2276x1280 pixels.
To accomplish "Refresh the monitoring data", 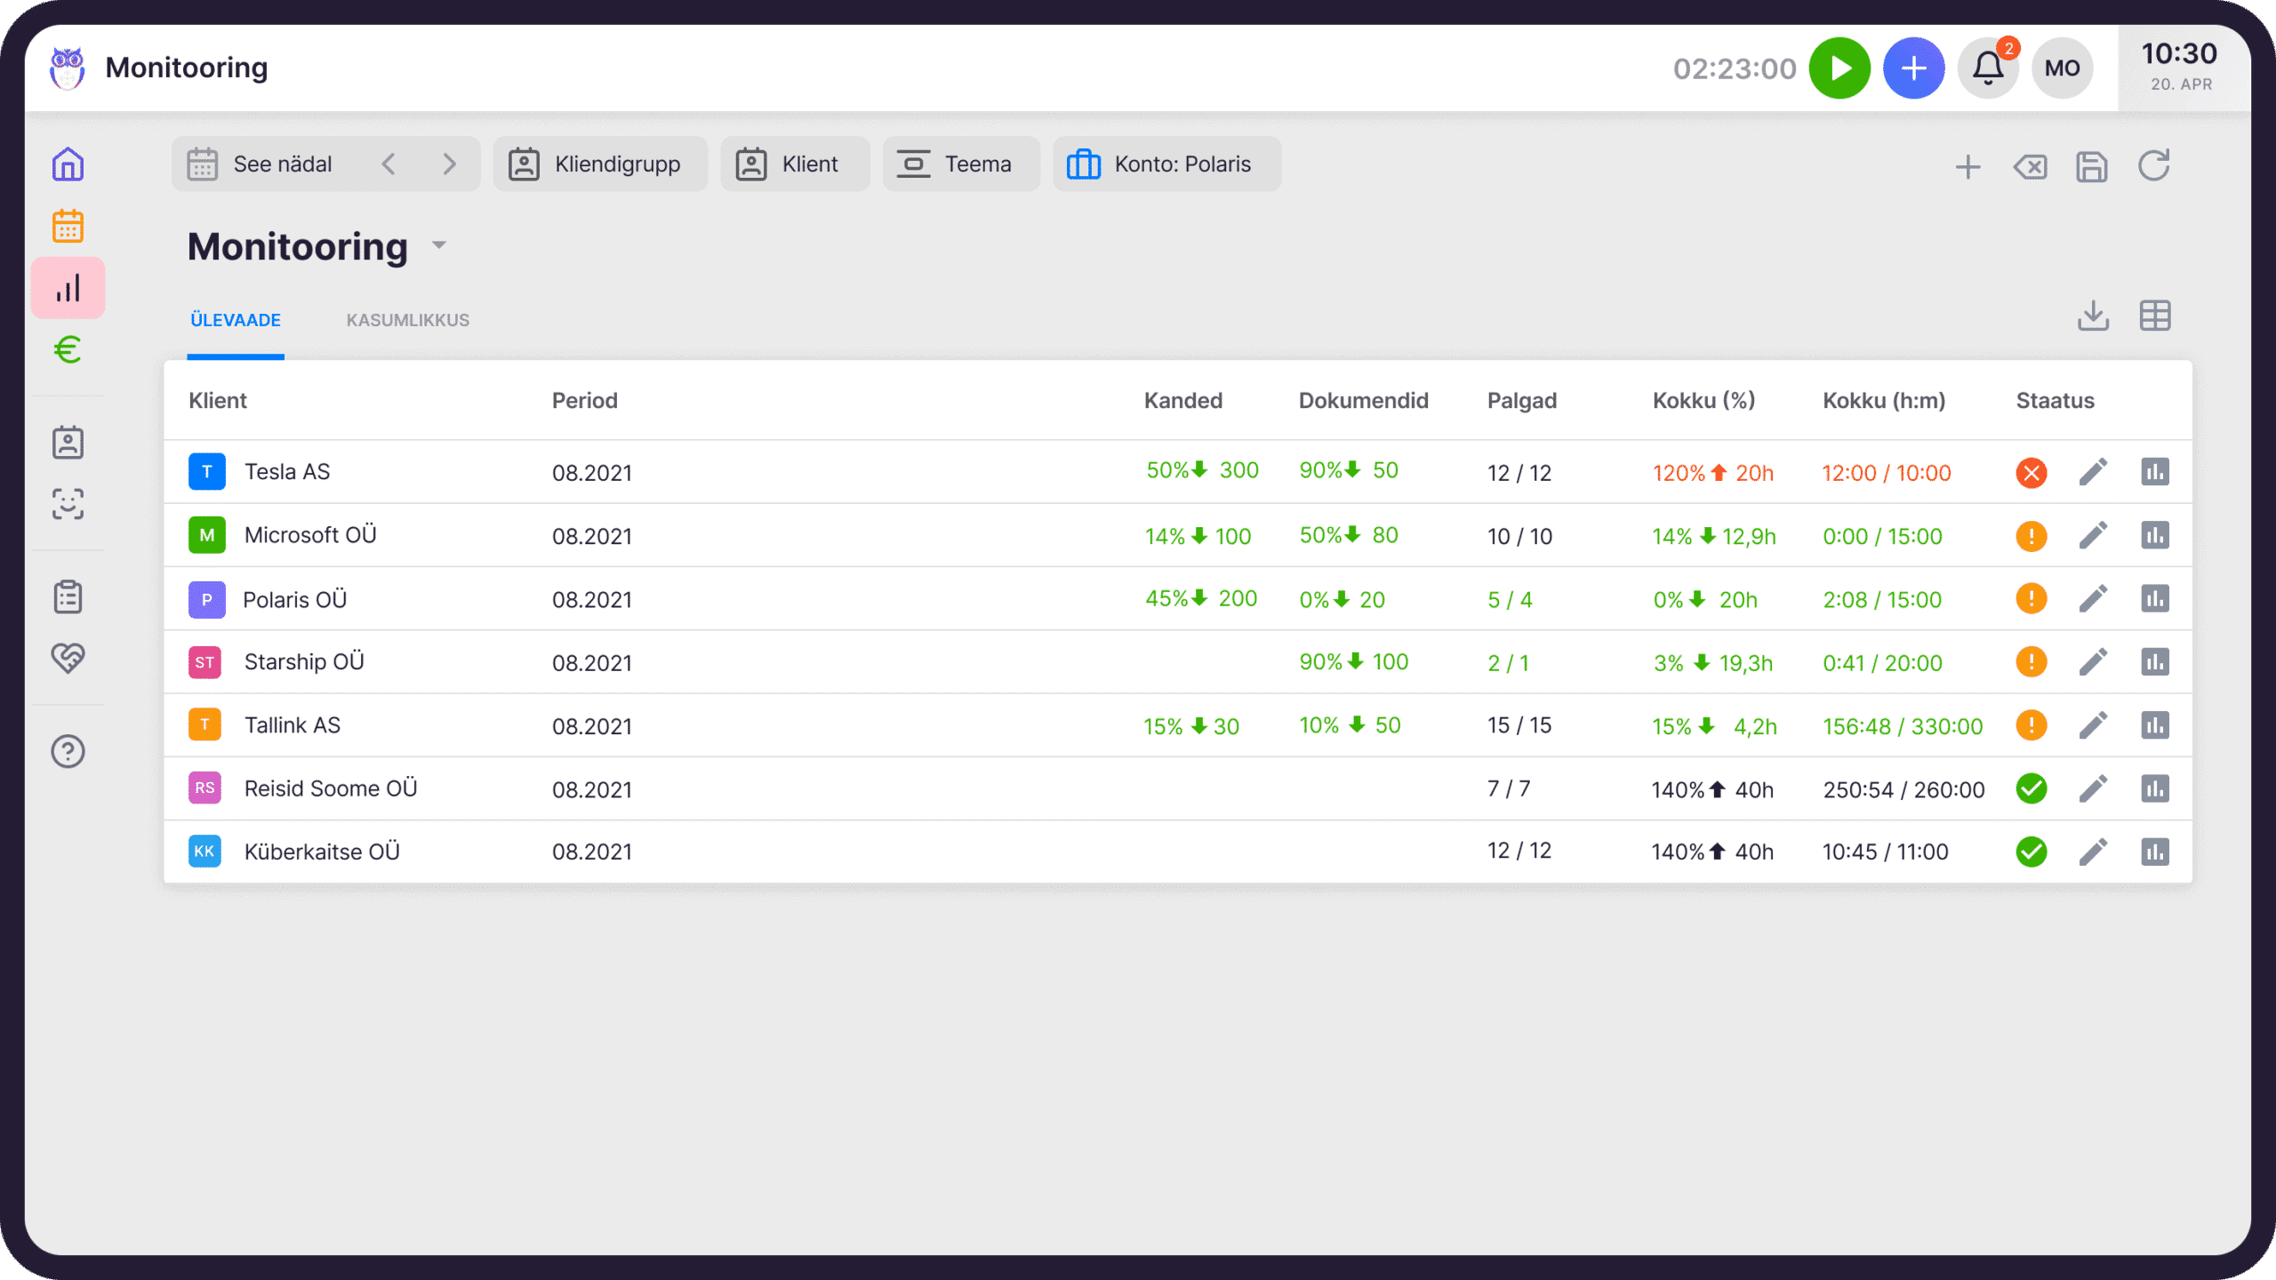I will tap(2154, 165).
